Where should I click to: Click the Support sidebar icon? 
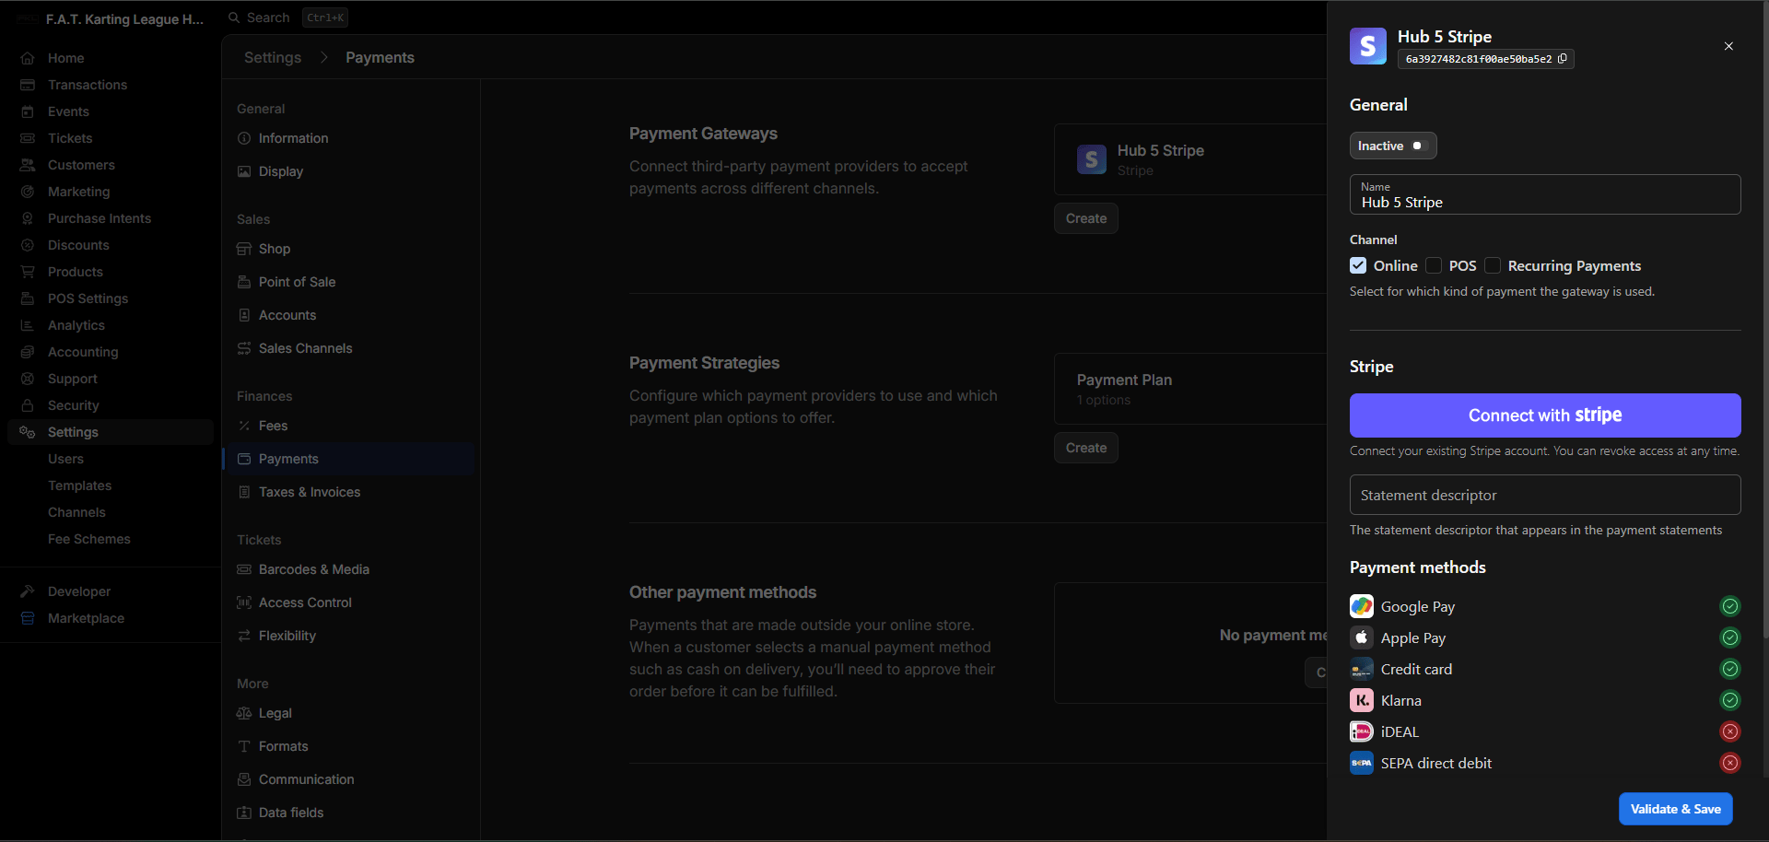[28, 379]
